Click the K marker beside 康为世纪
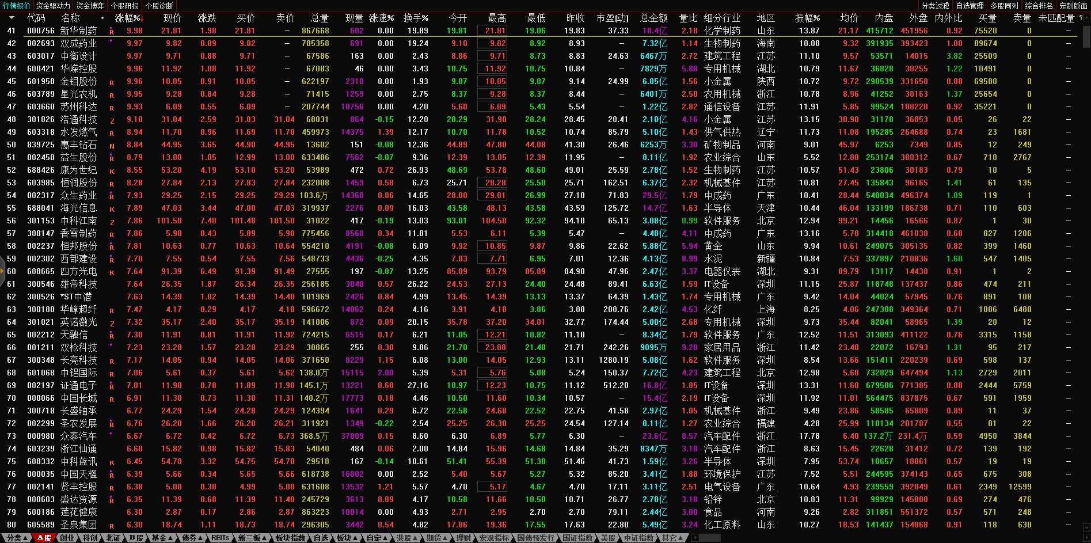Viewport: 1091px width, 543px height. pyautogui.click(x=112, y=171)
